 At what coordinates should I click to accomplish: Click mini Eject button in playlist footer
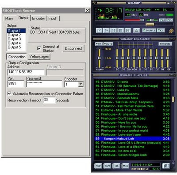[147, 169]
